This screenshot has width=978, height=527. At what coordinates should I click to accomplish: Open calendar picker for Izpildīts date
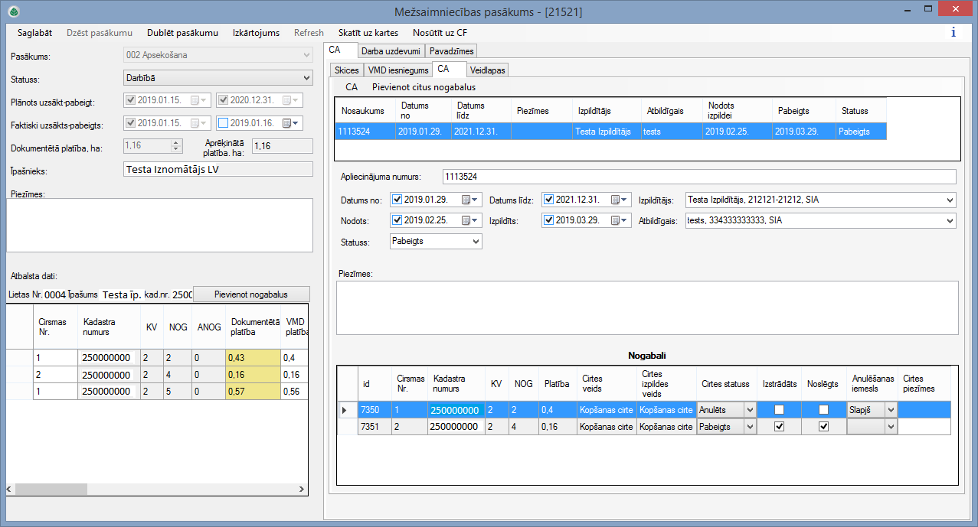(619, 221)
